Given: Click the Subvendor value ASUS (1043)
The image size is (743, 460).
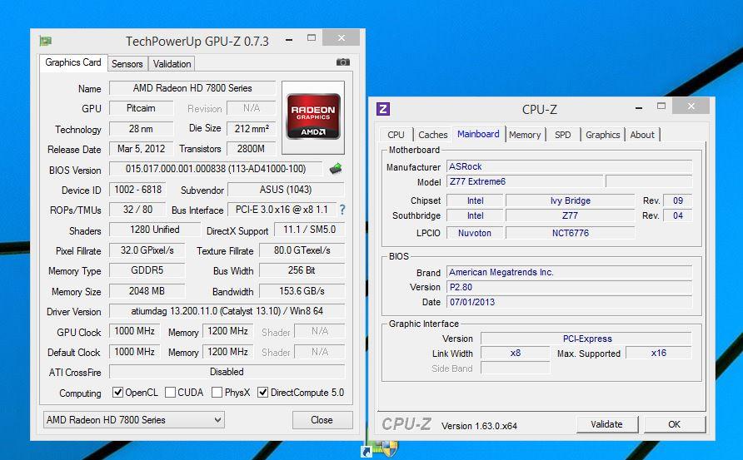Looking at the screenshot, I should (x=286, y=190).
